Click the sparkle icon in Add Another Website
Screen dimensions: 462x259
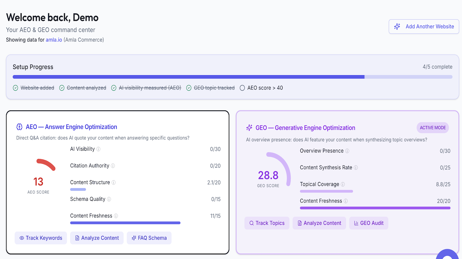coord(397,27)
